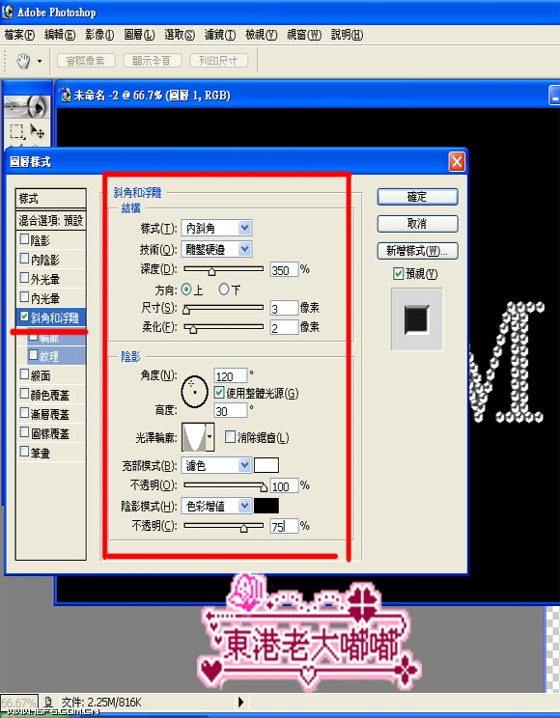Open the 說明(H) menu
The image size is (560, 718).
[x=347, y=35]
